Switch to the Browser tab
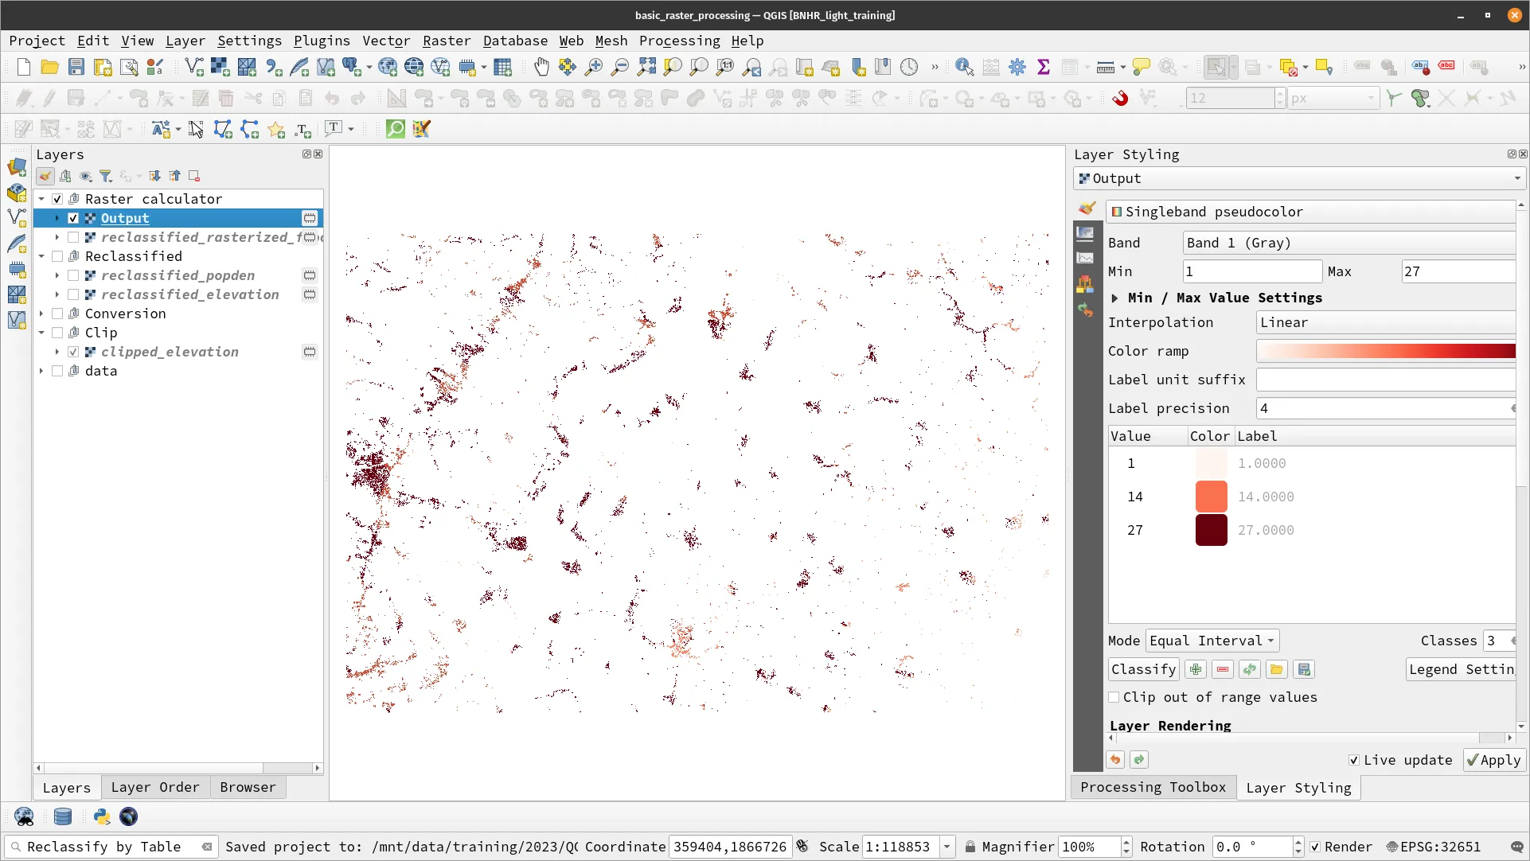The width and height of the screenshot is (1530, 861). pos(248,787)
